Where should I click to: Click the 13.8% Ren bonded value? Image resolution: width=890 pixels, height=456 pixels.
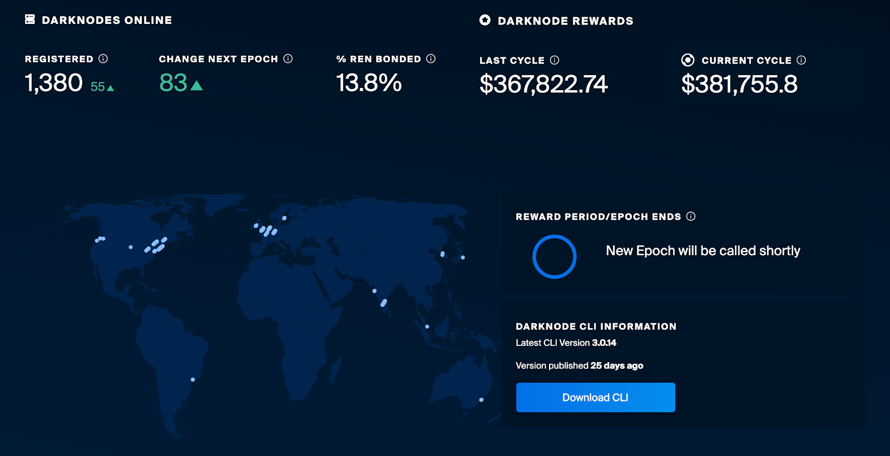(369, 83)
